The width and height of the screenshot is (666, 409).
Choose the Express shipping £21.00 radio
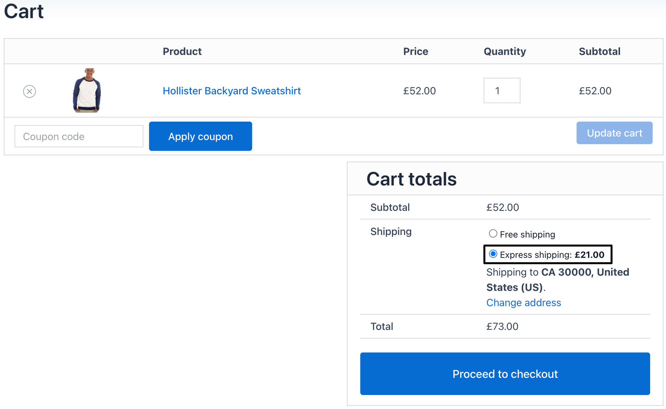click(x=493, y=254)
